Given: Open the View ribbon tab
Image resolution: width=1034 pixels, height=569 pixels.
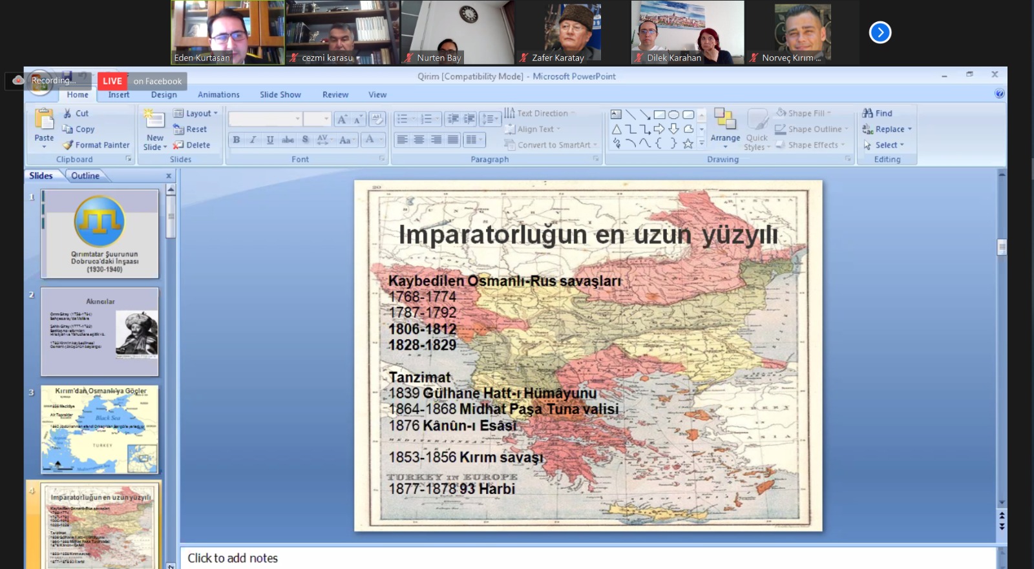Looking at the screenshot, I should (x=377, y=94).
